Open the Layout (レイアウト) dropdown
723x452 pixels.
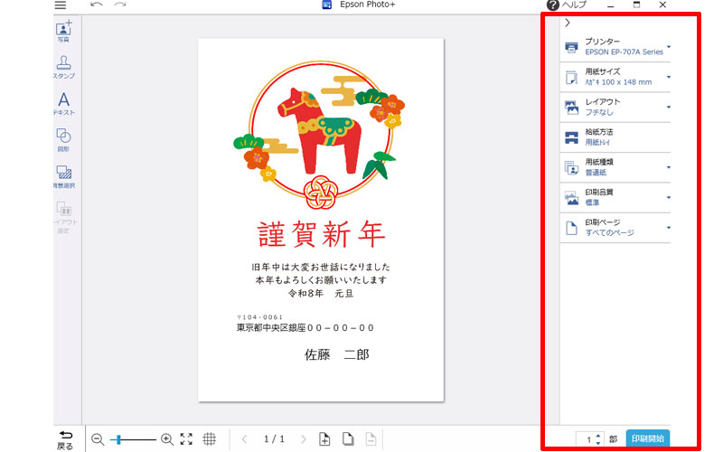[x=615, y=107]
